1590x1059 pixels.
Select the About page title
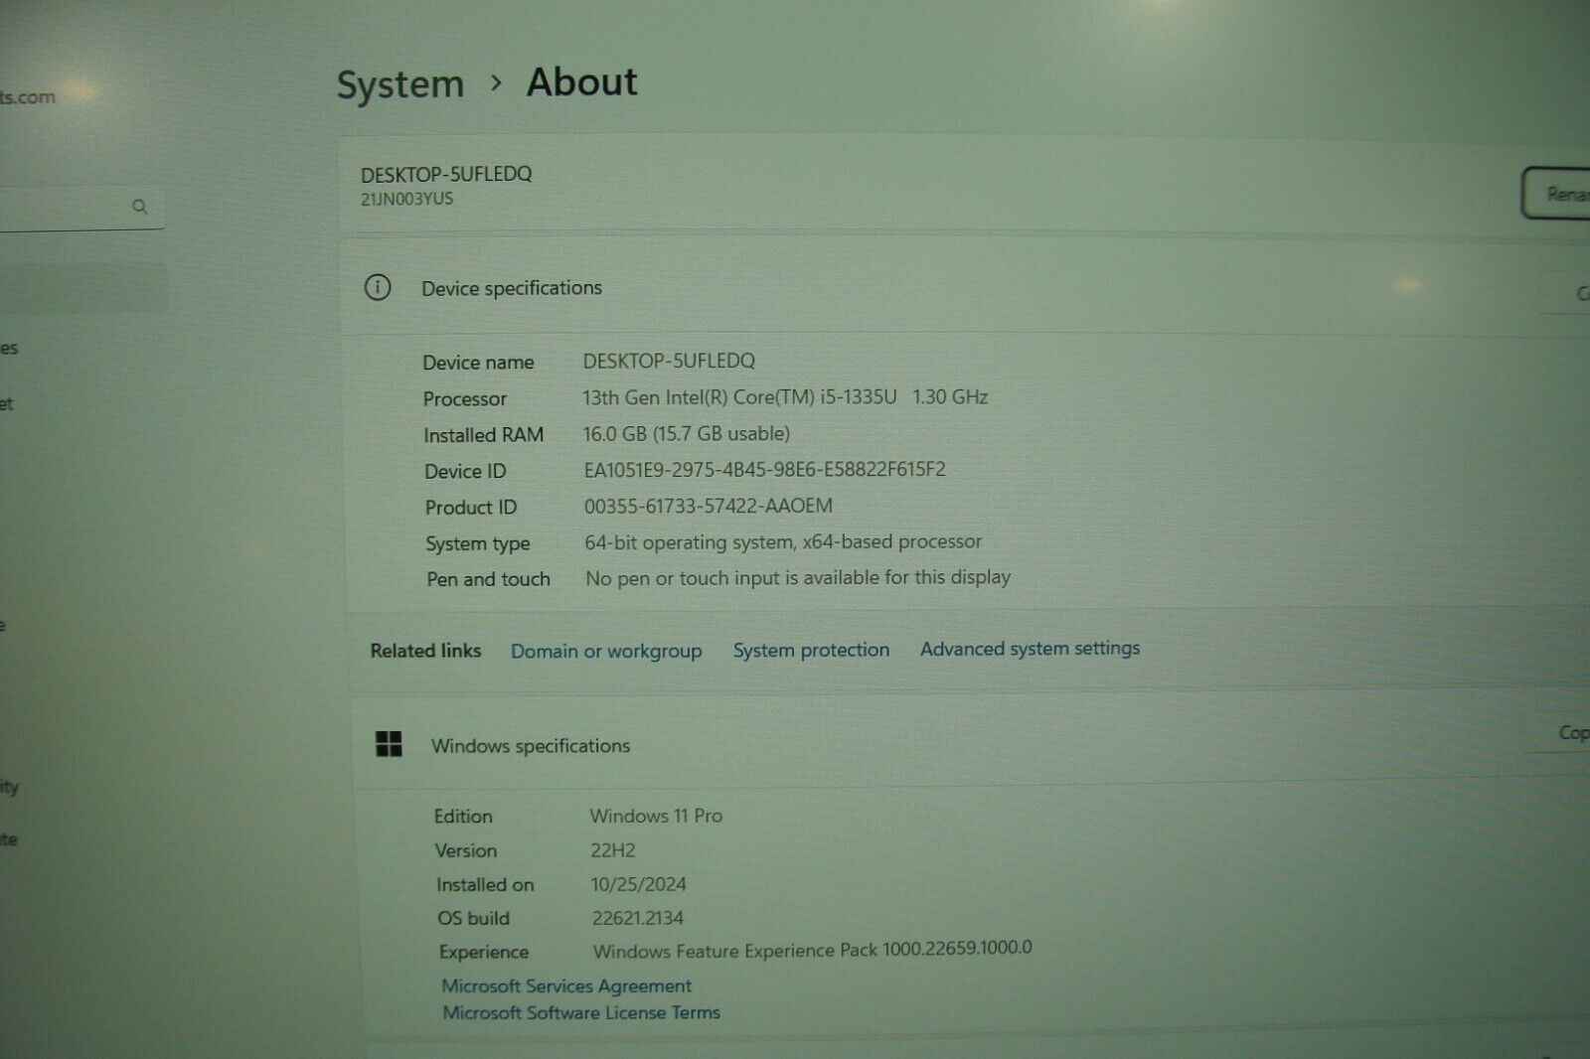[x=582, y=81]
